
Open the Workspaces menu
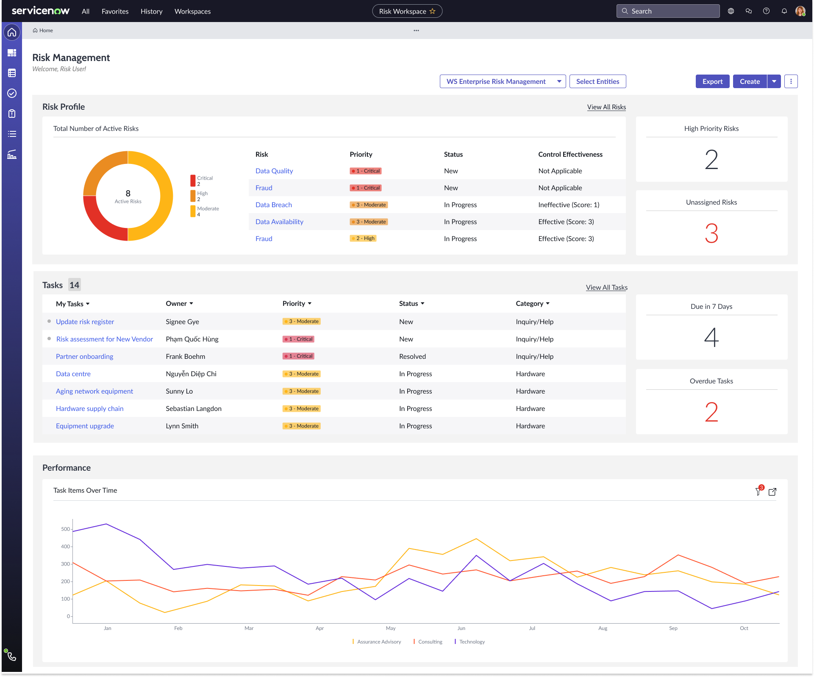tap(192, 11)
